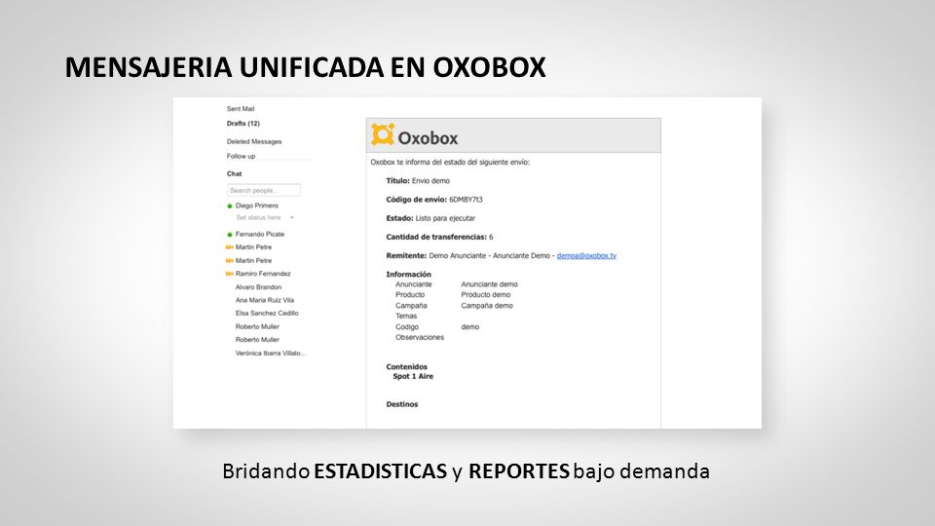The image size is (935, 526).
Task: Select the Código de envío value 6DMBY7t3
Action: 466,200
